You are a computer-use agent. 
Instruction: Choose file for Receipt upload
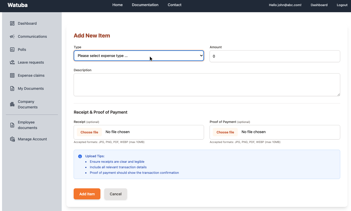point(89,132)
